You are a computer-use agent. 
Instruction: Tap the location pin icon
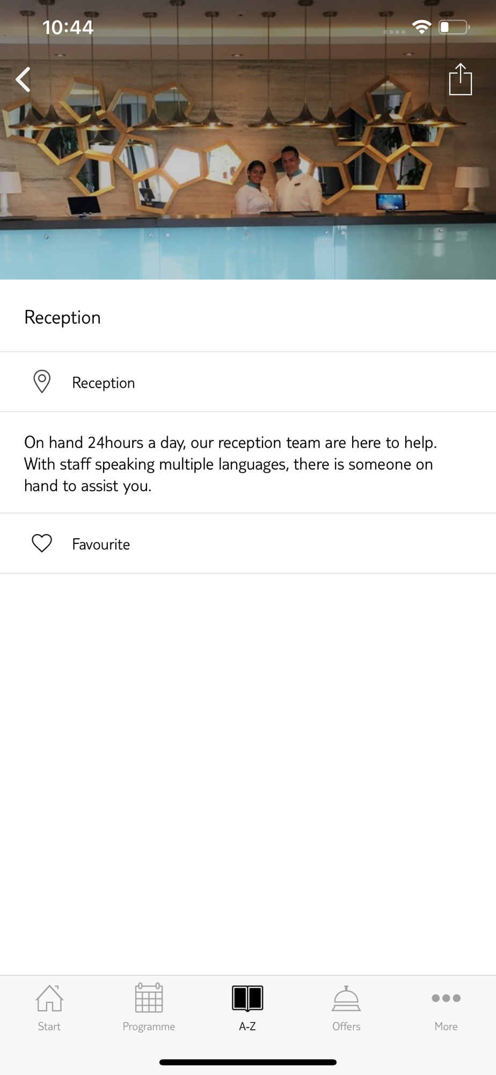pyautogui.click(x=42, y=382)
